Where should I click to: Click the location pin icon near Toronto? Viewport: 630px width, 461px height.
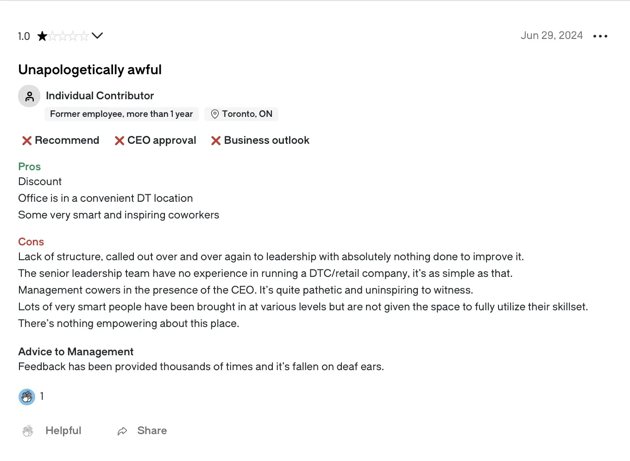point(215,114)
